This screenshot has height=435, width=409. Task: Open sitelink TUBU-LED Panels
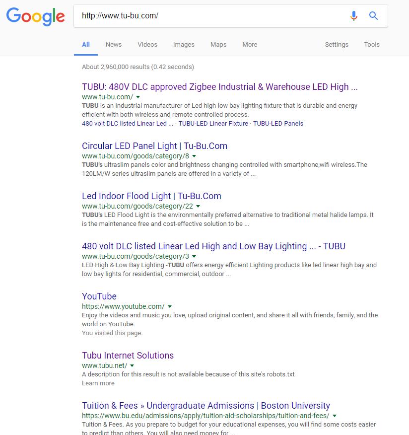pyautogui.click(x=278, y=124)
